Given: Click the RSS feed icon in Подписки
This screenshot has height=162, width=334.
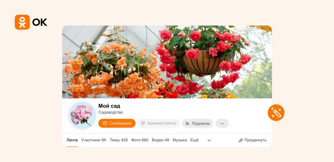Looking at the screenshot, I should (188, 123).
